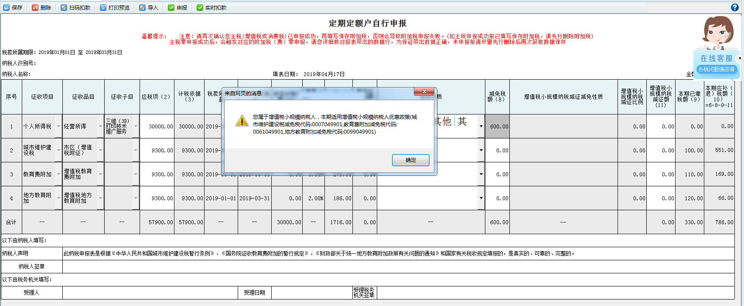Open 三维（3D）打印技术推广服务 子目 dropdown
This screenshot has width=744, height=306.
click(136, 126)
